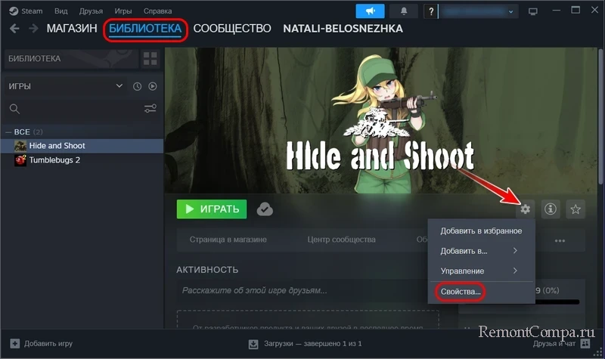Screen dimensions: 605x359
Task: Click the star favorite icon
Action: coord(576,209)
